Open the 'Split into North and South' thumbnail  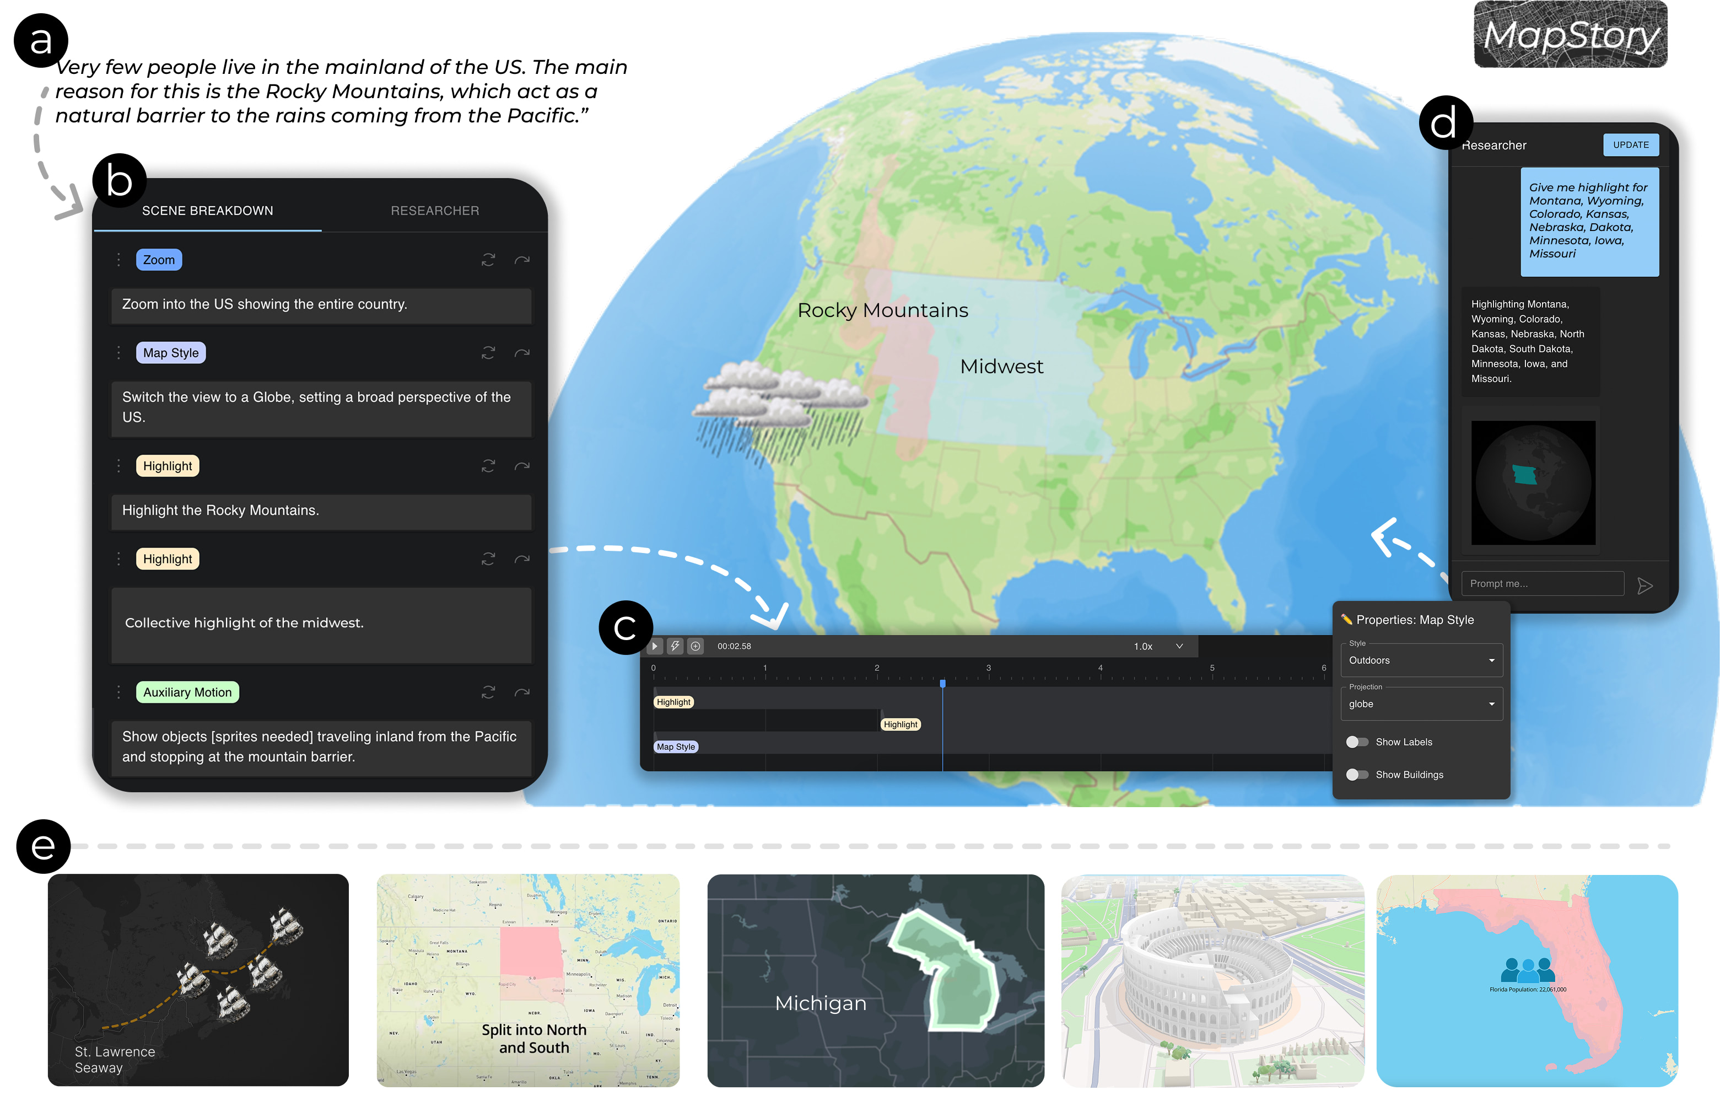[528, 980]
